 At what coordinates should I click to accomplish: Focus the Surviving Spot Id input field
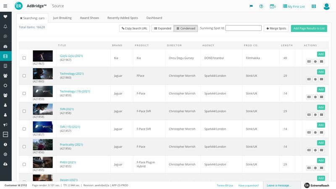pos(244,28)
